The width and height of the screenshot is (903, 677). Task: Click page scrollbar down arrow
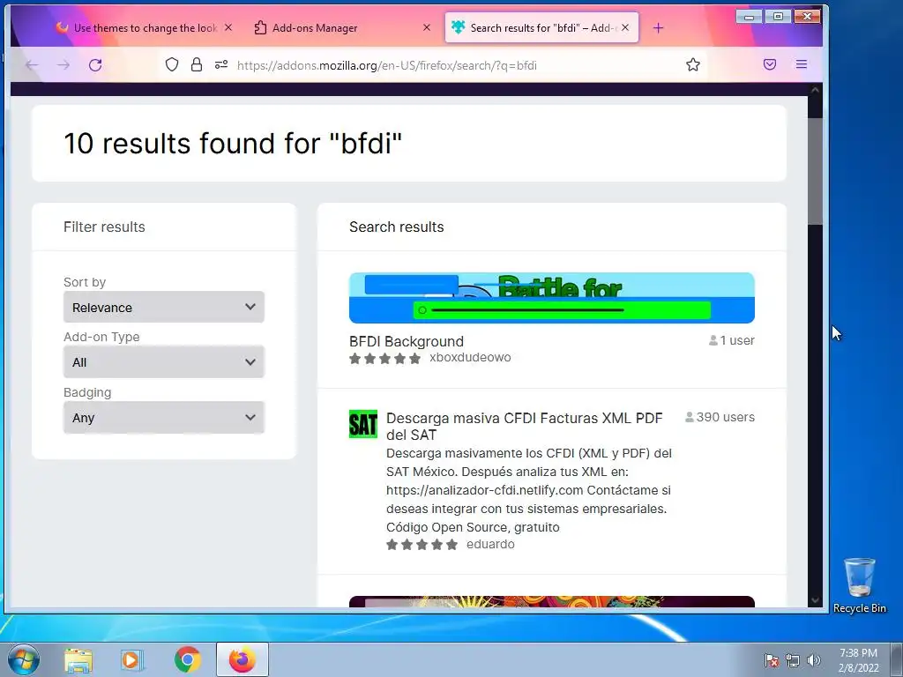point(815,599)
